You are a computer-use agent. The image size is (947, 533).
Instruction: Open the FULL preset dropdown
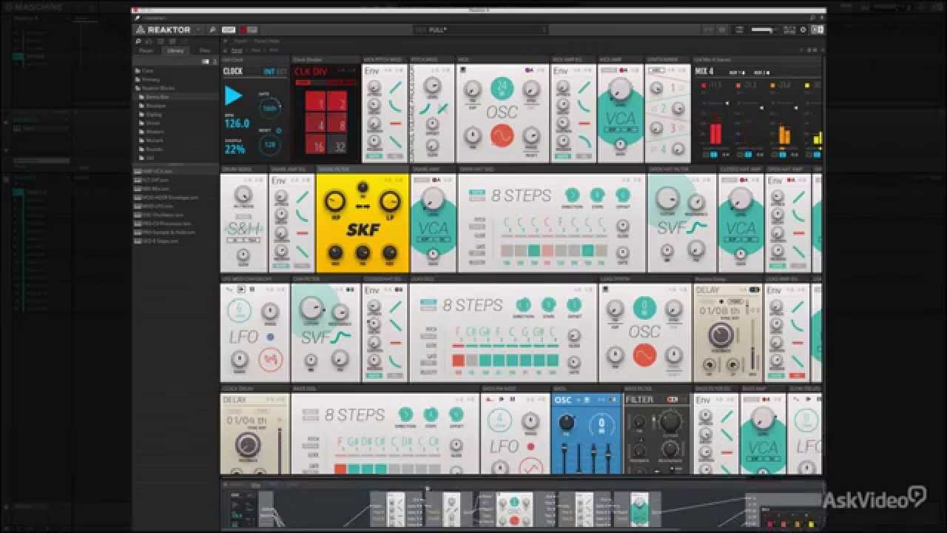pyautogui.click(x=481, y=30)
